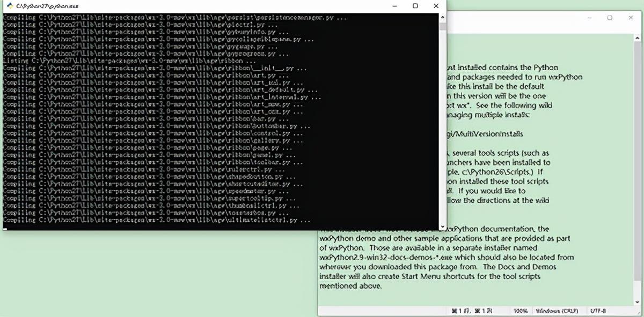Click the pyprogress.py compiling line

146,54
